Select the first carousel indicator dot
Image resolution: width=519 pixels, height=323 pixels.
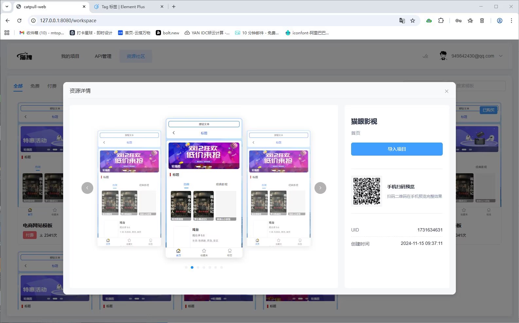pos(186,267)
